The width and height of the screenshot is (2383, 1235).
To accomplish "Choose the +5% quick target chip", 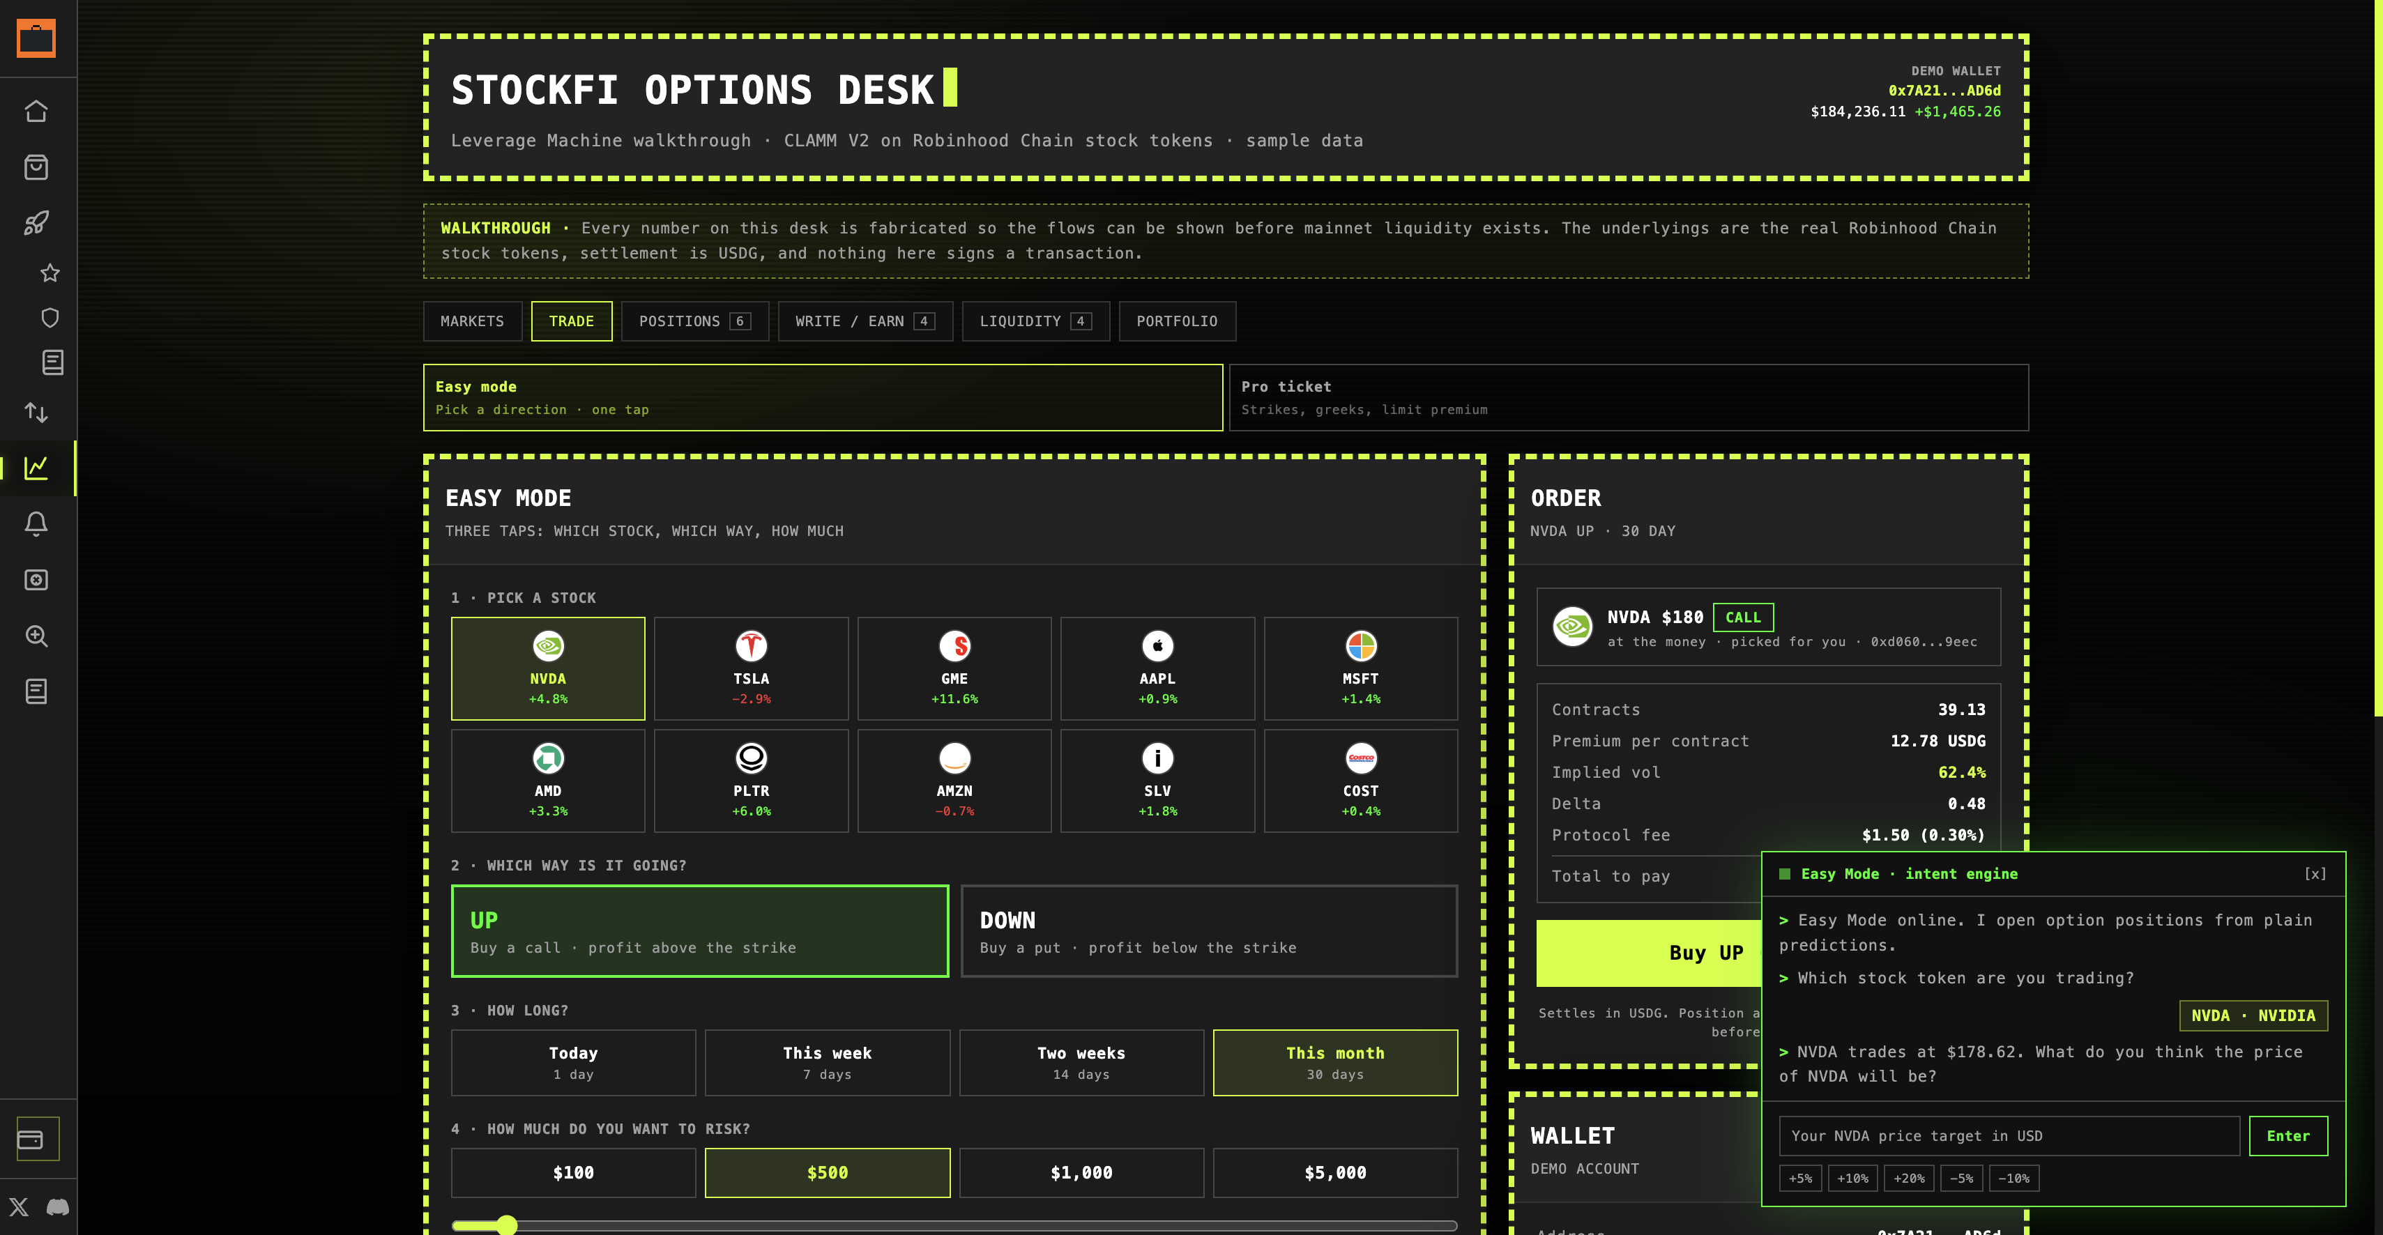I will (x=1800, y=1179).
